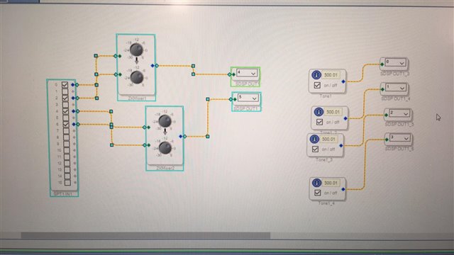Click the horizontal scrollbar thumb
Image resolution: width=454 pixels, height=255 pixels.
[x=145, y=236]
